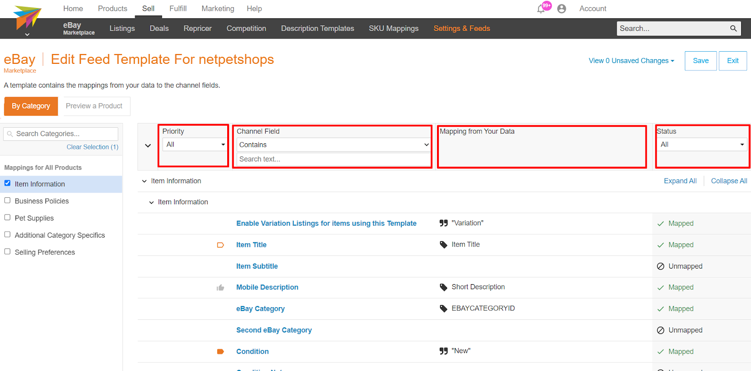
Task: Go to the Competition tab
Action: (x=246, y=29)
